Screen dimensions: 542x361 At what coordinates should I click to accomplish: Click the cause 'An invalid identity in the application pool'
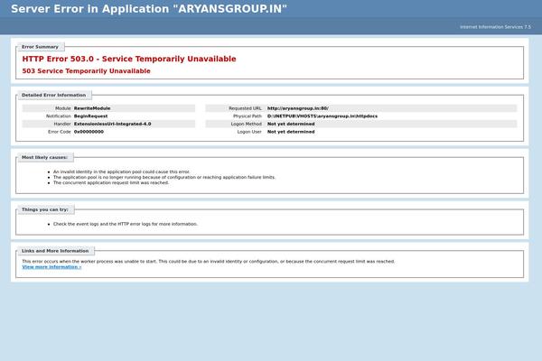(121, 171)
